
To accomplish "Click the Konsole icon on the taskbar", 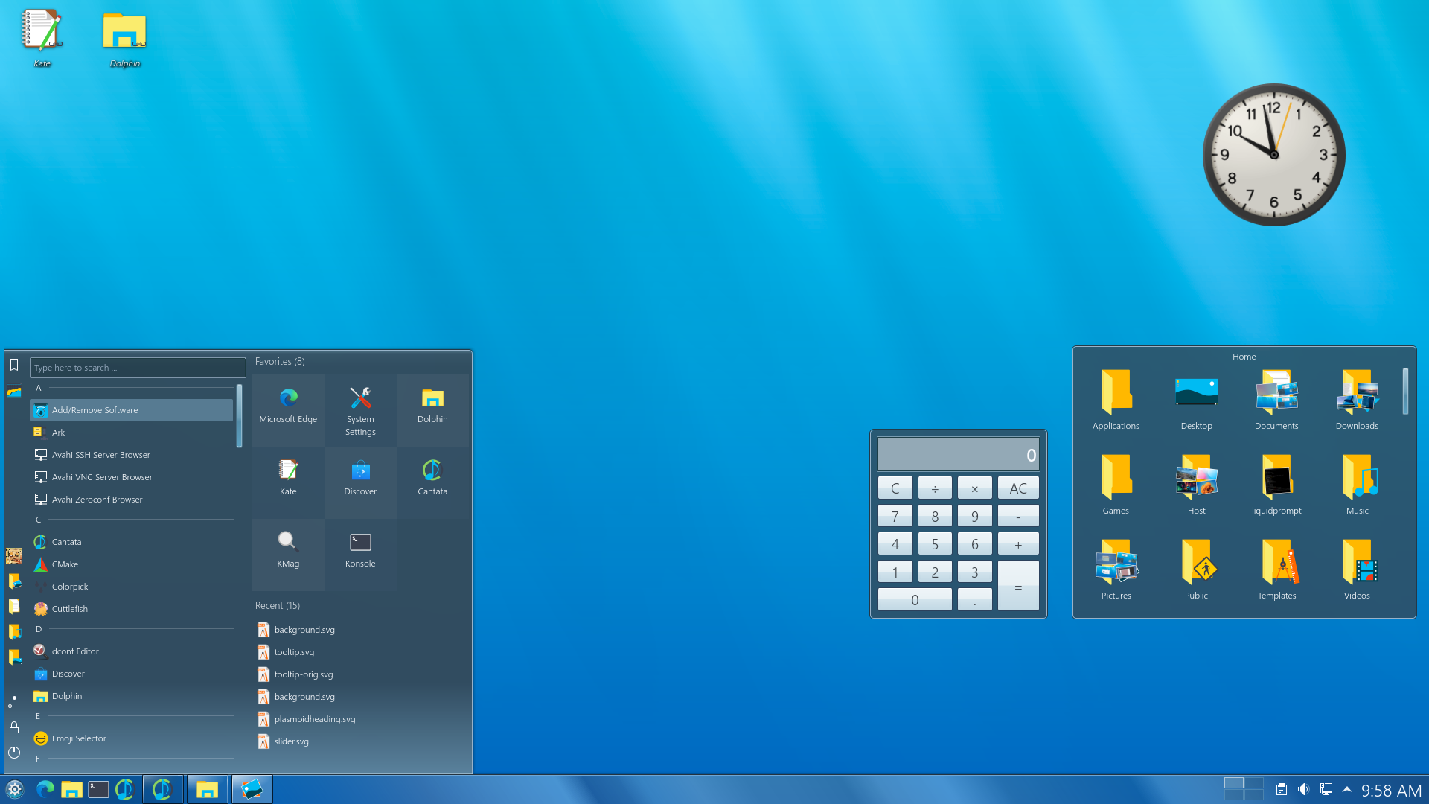I will 98,789.
